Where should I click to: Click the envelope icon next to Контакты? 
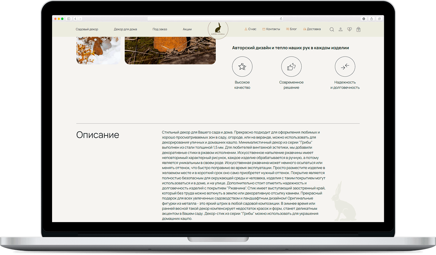tap(264, 29)
